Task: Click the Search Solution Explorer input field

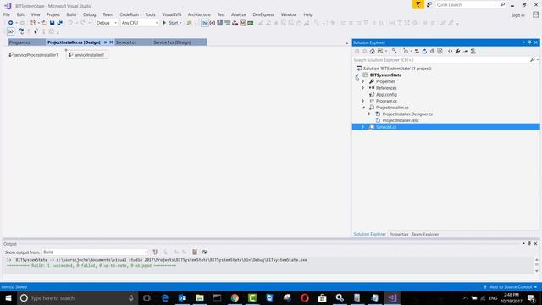Action: 441,60
